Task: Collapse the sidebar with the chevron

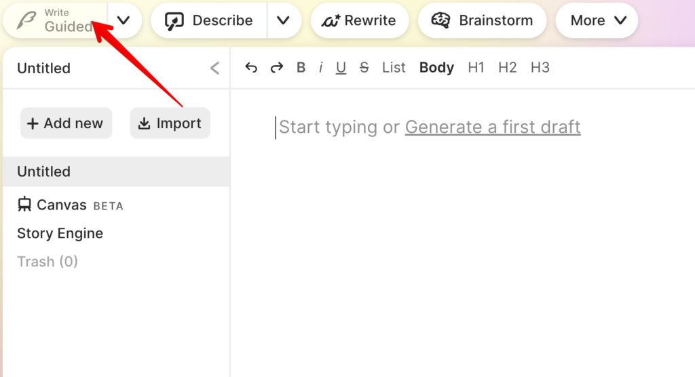Action: pyautogui.click(x=215, y=68)
